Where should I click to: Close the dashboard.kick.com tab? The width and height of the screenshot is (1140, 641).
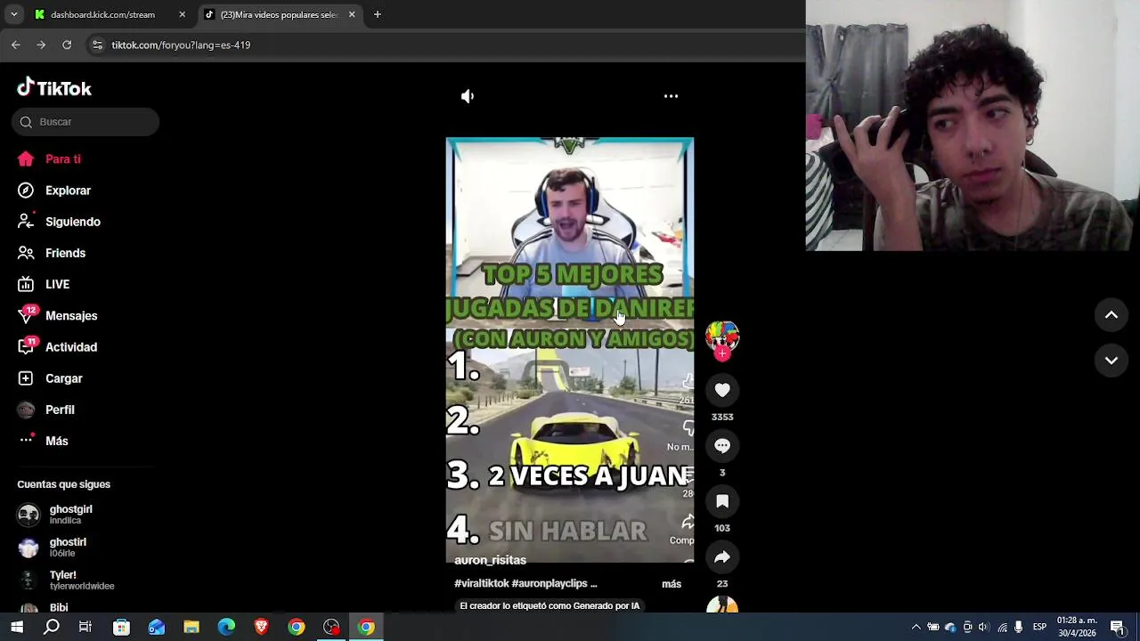coord(182,14)
